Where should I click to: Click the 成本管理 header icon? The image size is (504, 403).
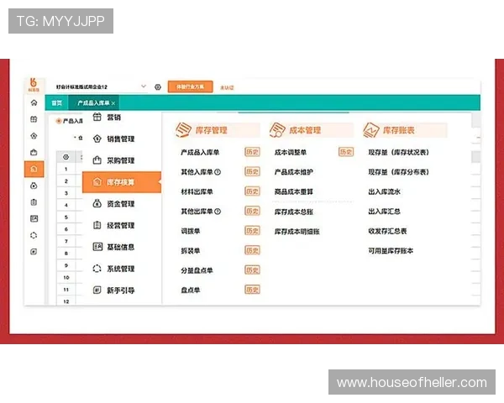[276, 130]
